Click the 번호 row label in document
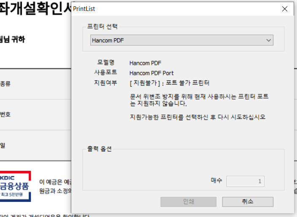This screenshot has width=297, height=217. click(5, 114)
